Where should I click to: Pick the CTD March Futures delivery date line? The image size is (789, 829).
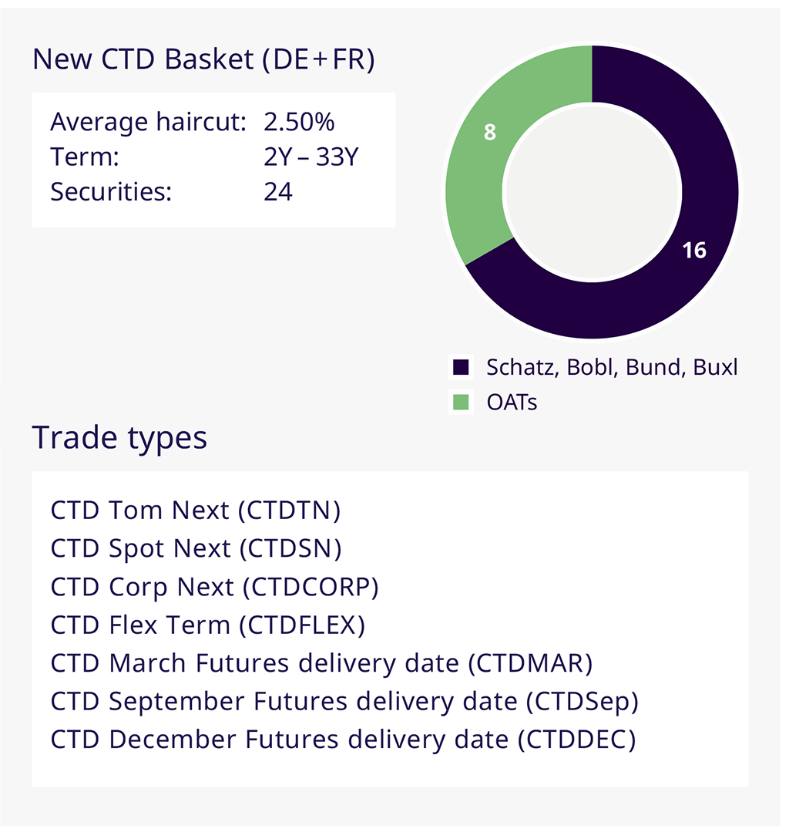(x=321, y=663)
